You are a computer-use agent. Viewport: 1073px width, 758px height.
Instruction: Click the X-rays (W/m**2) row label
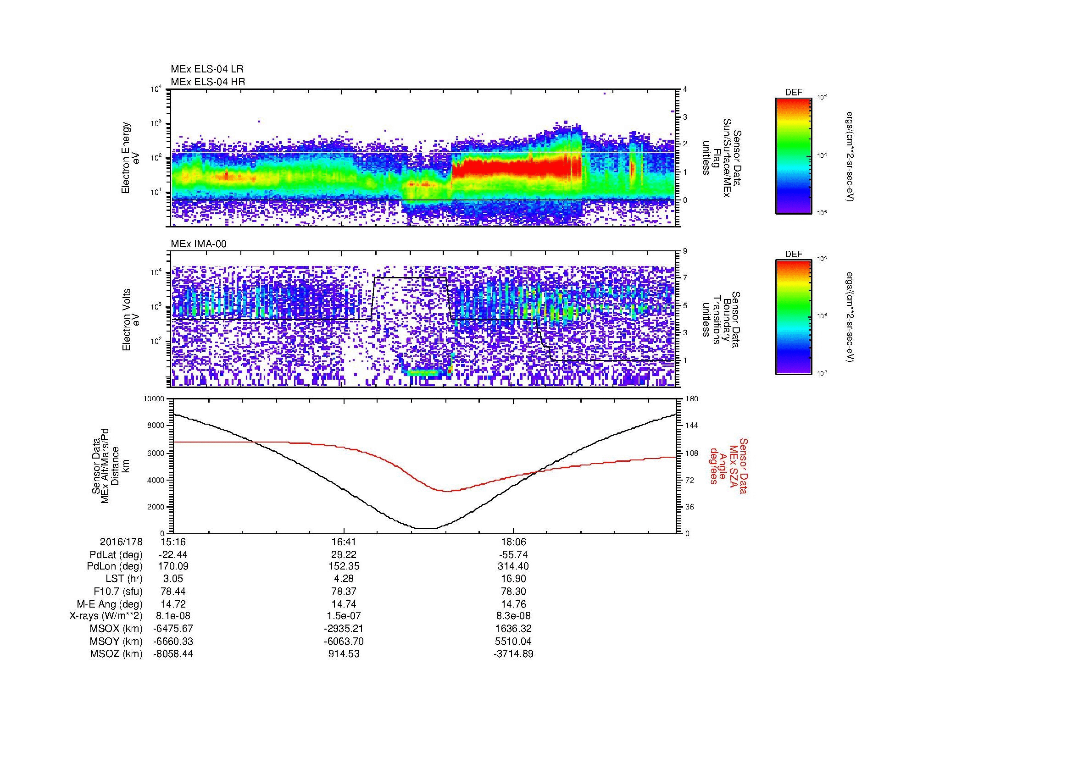(x=106, y=616)
